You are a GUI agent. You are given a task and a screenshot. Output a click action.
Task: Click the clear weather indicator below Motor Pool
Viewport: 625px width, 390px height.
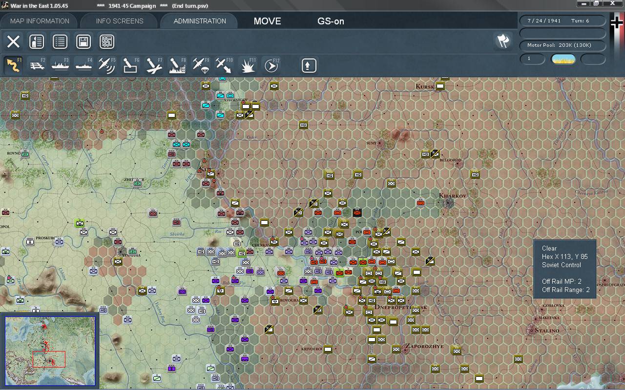coord(563,59)
